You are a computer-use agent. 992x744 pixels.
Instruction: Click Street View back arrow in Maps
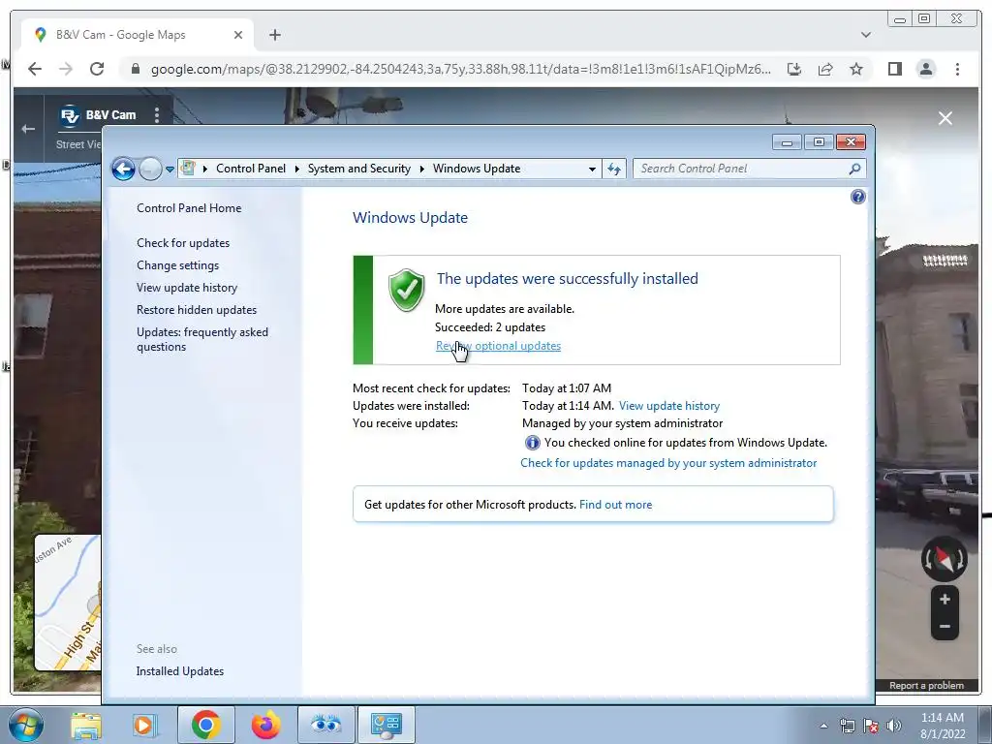[28, 129]
